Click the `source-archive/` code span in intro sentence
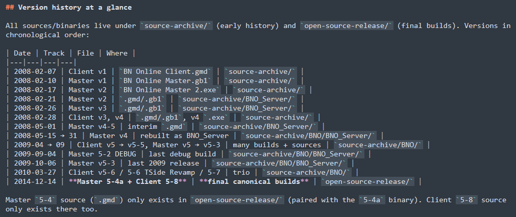Image resolution: width=516 pixels, height=217 pixels. coord(176,25)
